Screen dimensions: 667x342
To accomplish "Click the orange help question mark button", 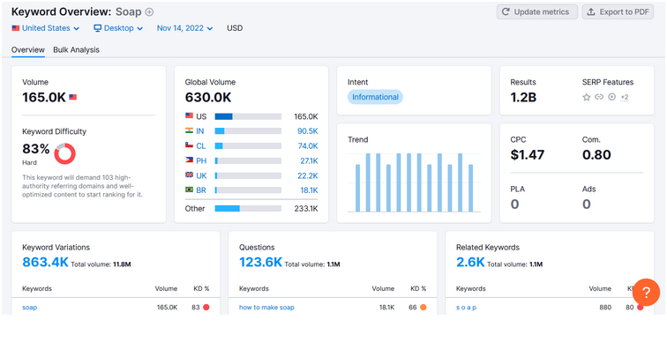I will (646, 293).
